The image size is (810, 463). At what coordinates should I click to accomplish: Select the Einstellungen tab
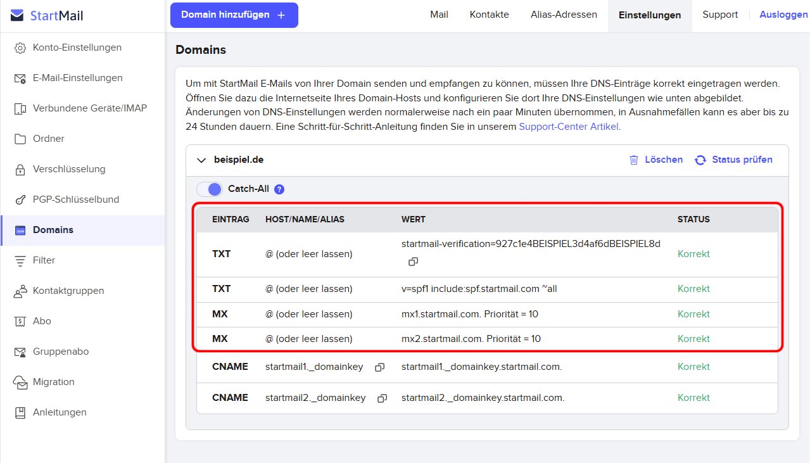click(x=650, y=15)
